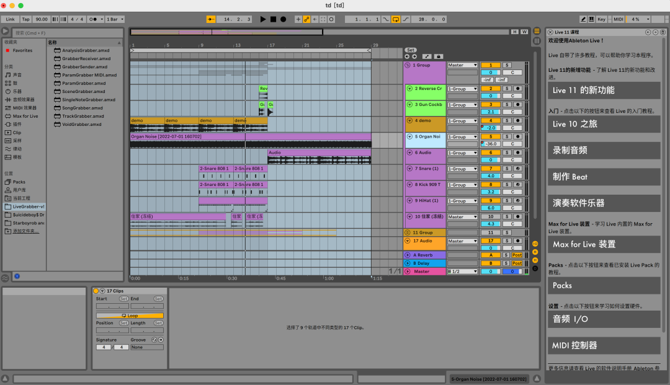Click track 9 HiHat volume 6.0
The image size is (670, 385).
point(491,208)
